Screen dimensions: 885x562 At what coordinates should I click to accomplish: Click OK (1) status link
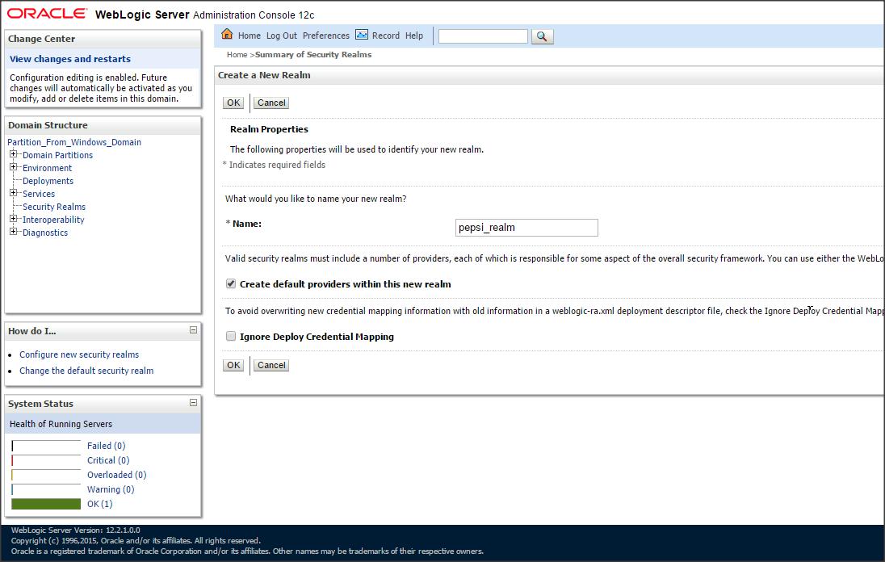point(100,505)
